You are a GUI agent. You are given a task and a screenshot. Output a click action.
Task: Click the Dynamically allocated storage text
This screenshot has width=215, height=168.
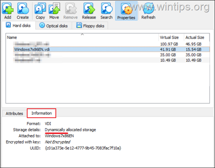70,130
